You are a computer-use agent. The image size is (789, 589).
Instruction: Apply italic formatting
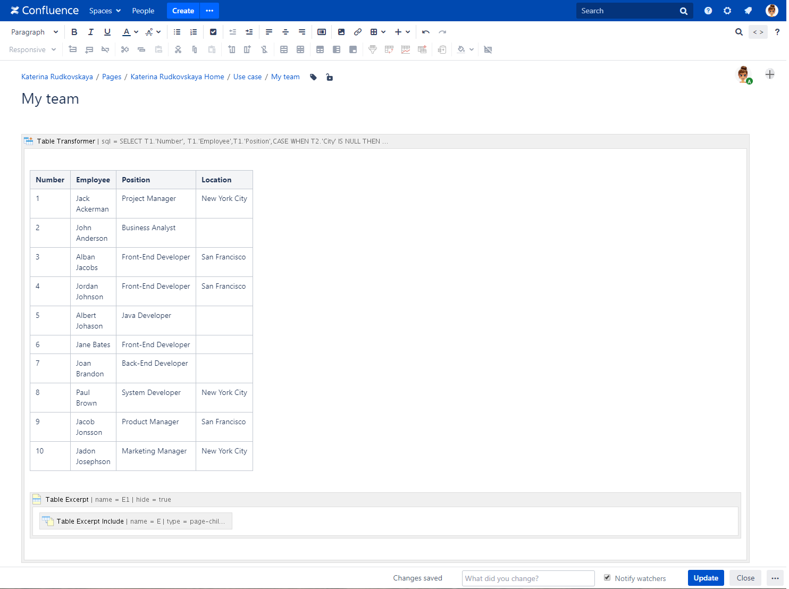tap(91, 32)
